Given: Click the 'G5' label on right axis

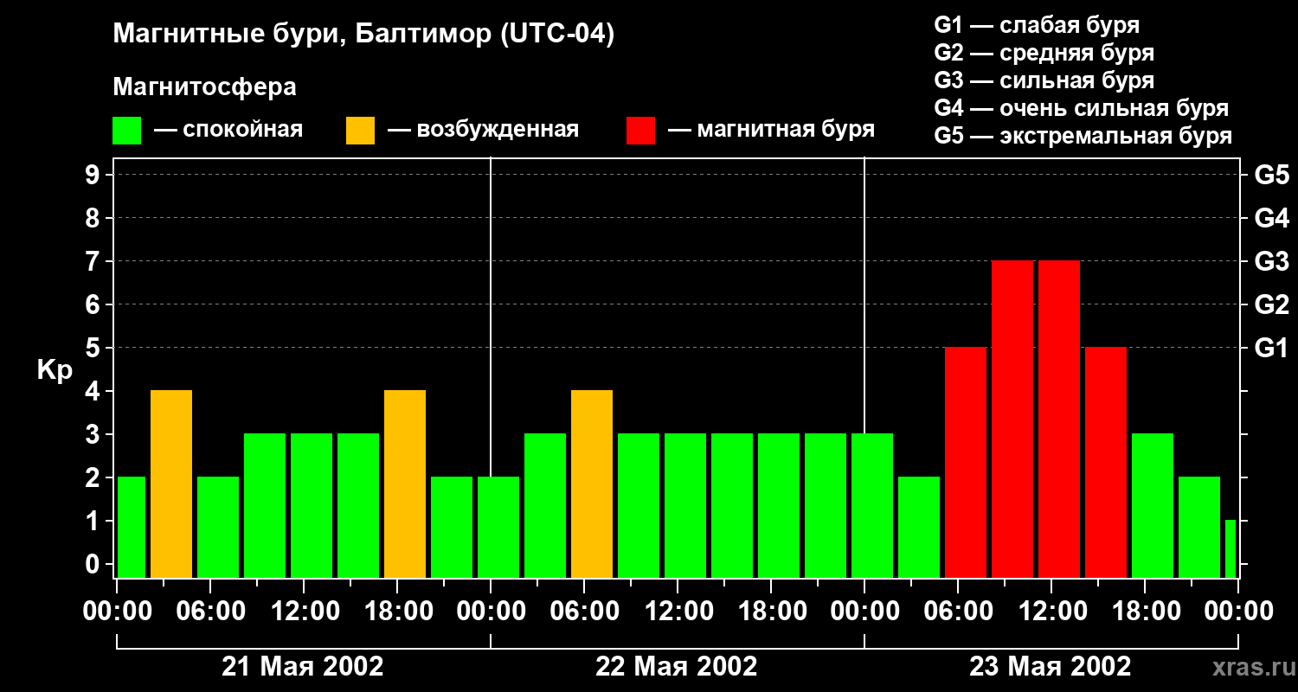Looking at the screenshot, I should coord(1271,176).
